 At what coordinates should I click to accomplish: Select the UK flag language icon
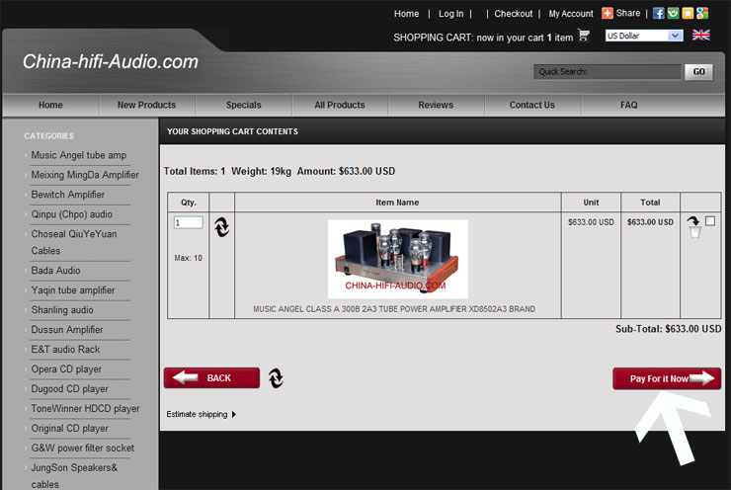pos(700,35)
